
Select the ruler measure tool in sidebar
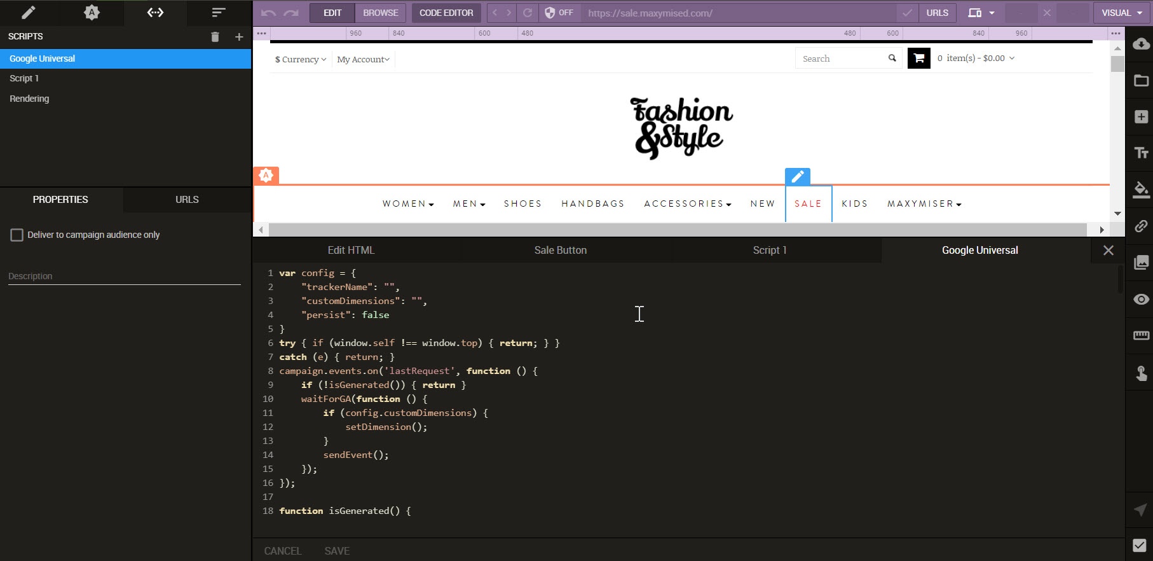[1141, 335]
